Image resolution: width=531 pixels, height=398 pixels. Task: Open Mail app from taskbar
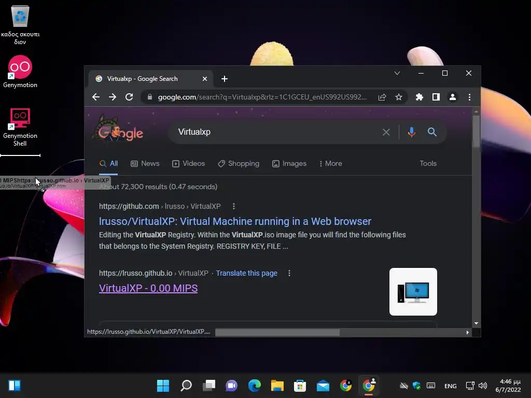click(323, 386)
